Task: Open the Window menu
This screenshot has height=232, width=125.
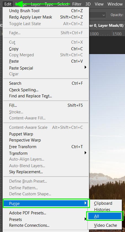Action: point(115,4)
